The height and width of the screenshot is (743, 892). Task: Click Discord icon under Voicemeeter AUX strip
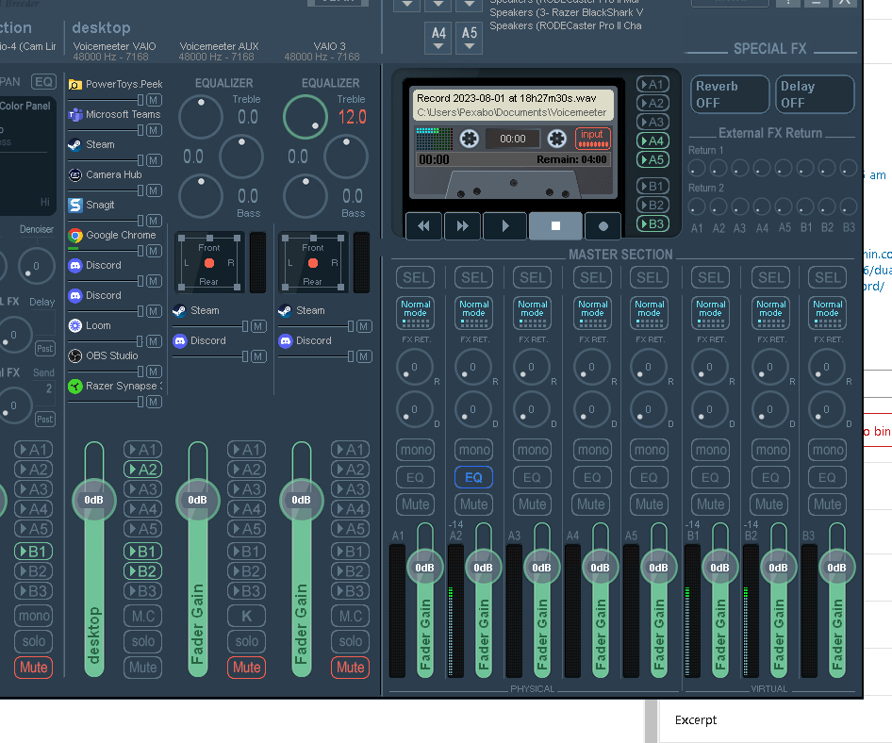[180, 340]
